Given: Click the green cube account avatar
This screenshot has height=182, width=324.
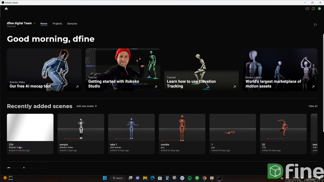Looking at the screenshot, I should [x=319, y=9].
